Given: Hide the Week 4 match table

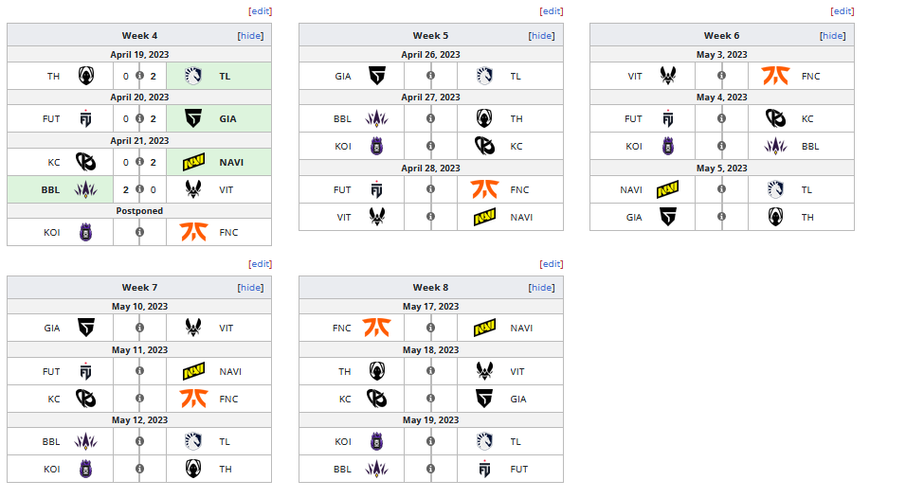Looking at the screenshot, I should point(250,35).
